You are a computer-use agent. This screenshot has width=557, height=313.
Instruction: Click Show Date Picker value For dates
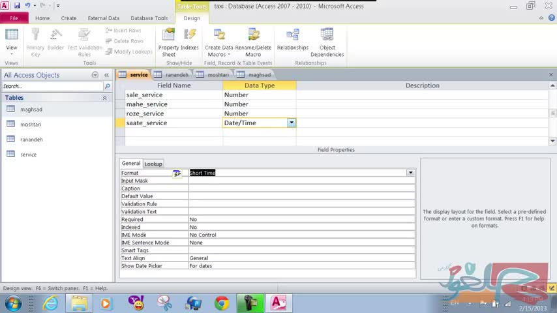301,266
